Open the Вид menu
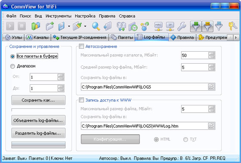The height and width of the screenshot is (163, 241). pyautogui.click(x=38, y=16)
